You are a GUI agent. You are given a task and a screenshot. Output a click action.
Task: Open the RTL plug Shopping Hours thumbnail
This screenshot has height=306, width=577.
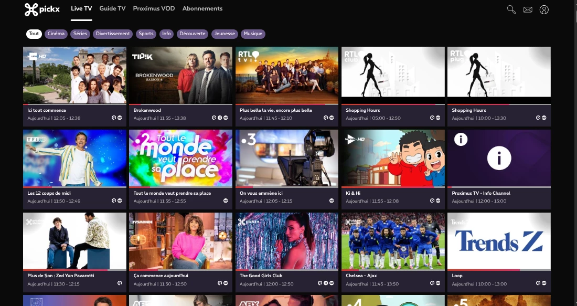(x=499, y=75)
